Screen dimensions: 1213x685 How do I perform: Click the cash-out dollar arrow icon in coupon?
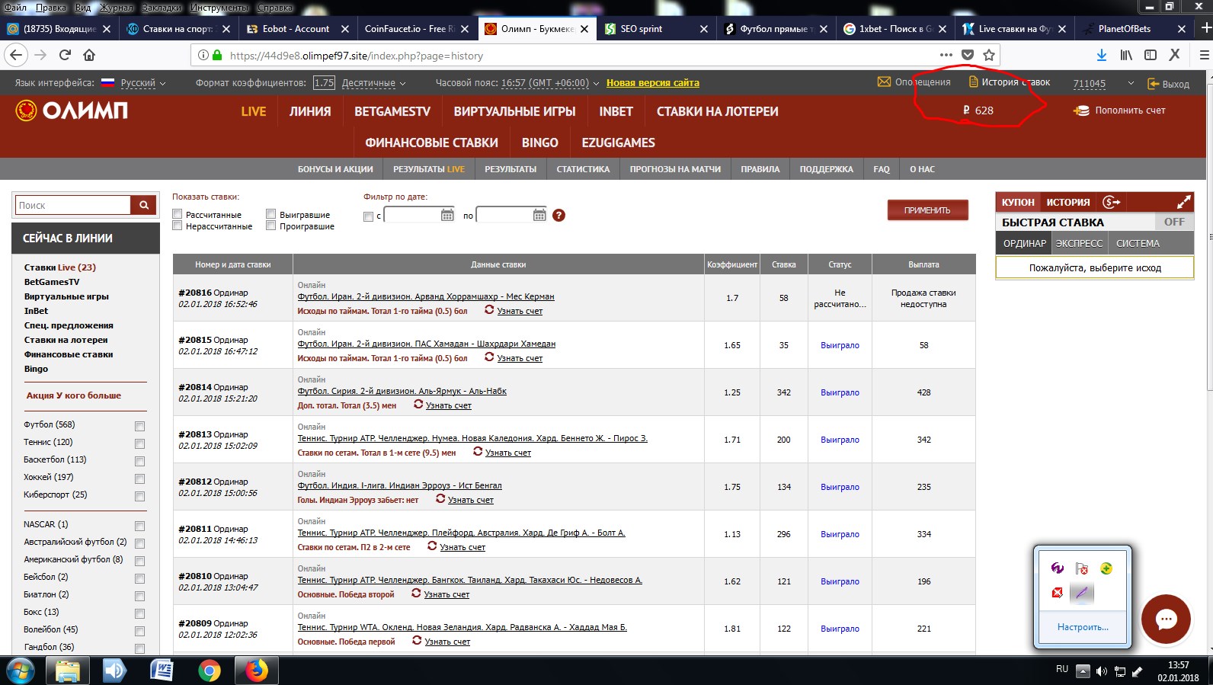(1111, 202)
